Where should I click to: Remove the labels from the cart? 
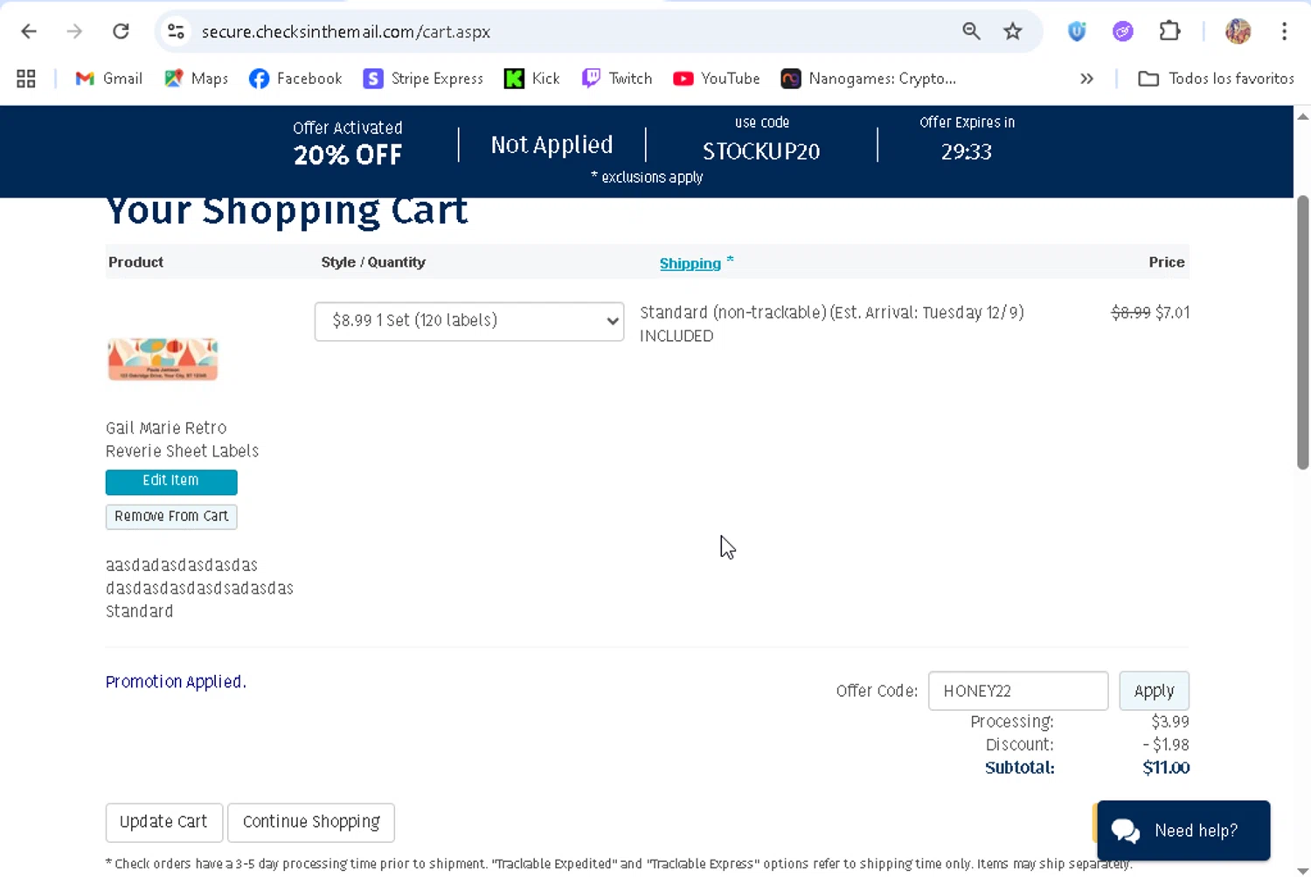171,517
